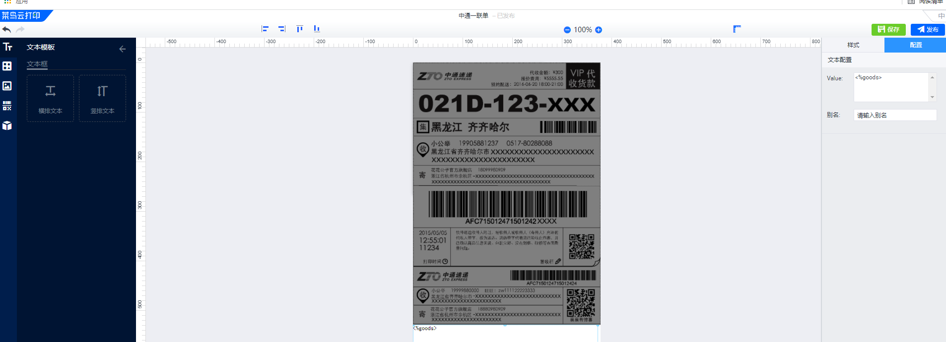Click the 文本配置 section heading

840,60
